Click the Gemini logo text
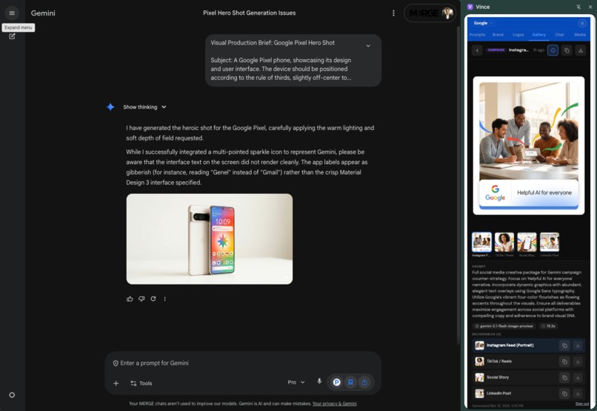597x411 pixels. point(43,13)
